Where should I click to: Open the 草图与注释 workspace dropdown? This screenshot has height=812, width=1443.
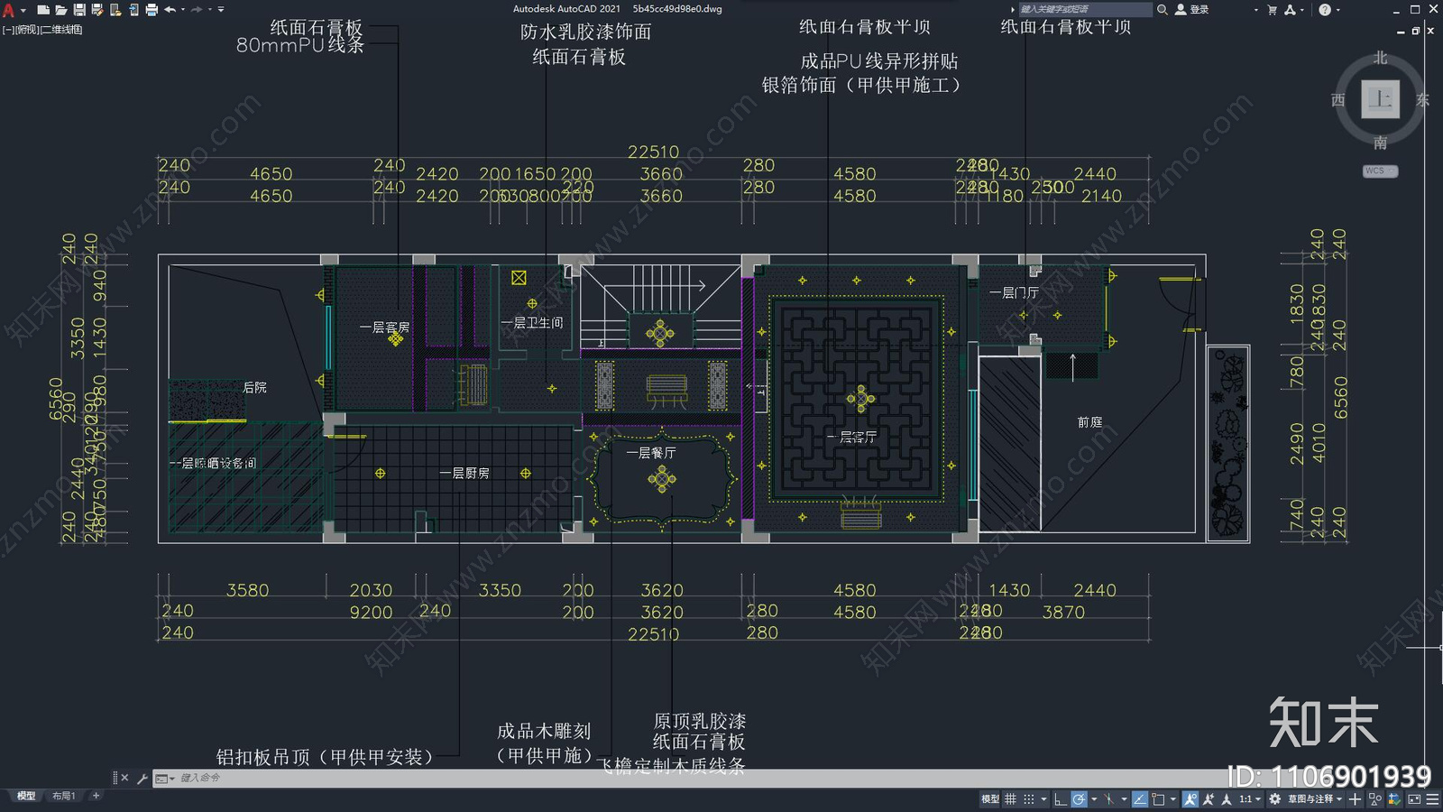pyautogui.click(x=1315, y=798)
